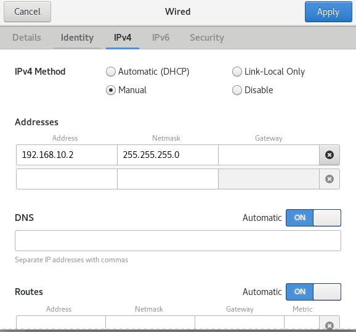Click the Apply button

pyautogui.click(x=328, y=12)
